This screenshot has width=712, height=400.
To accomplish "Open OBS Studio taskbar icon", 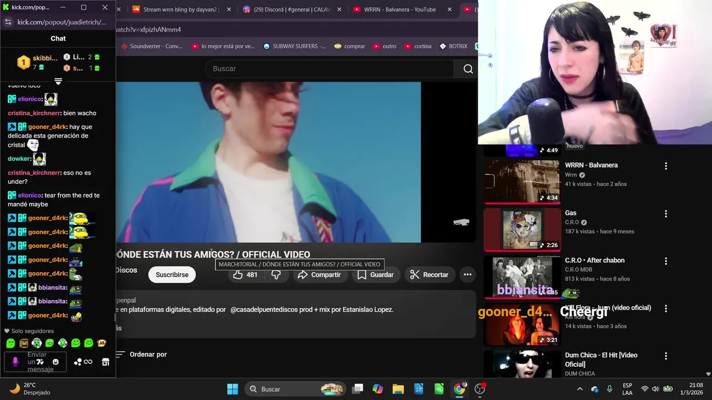I will coord(479,389).
